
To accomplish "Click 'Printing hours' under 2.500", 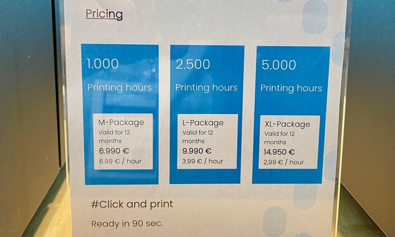I will click(x=206, y=88).
